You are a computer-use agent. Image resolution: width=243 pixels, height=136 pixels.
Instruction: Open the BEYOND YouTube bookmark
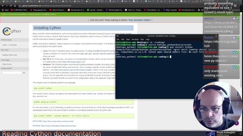point(19,10)
